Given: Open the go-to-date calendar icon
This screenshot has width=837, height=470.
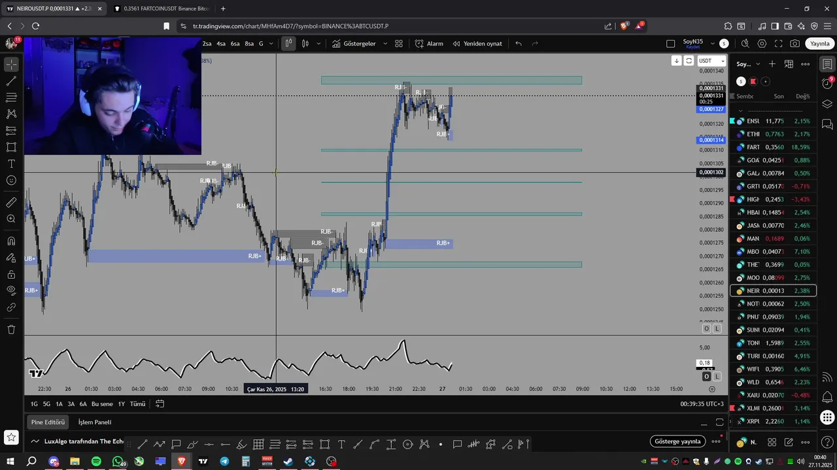Looking at the screenshot, I should 160,404.
